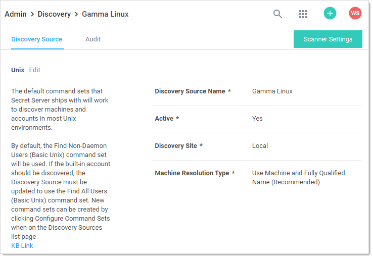Select the Machine Resolution Type label

tap(192, 173)
